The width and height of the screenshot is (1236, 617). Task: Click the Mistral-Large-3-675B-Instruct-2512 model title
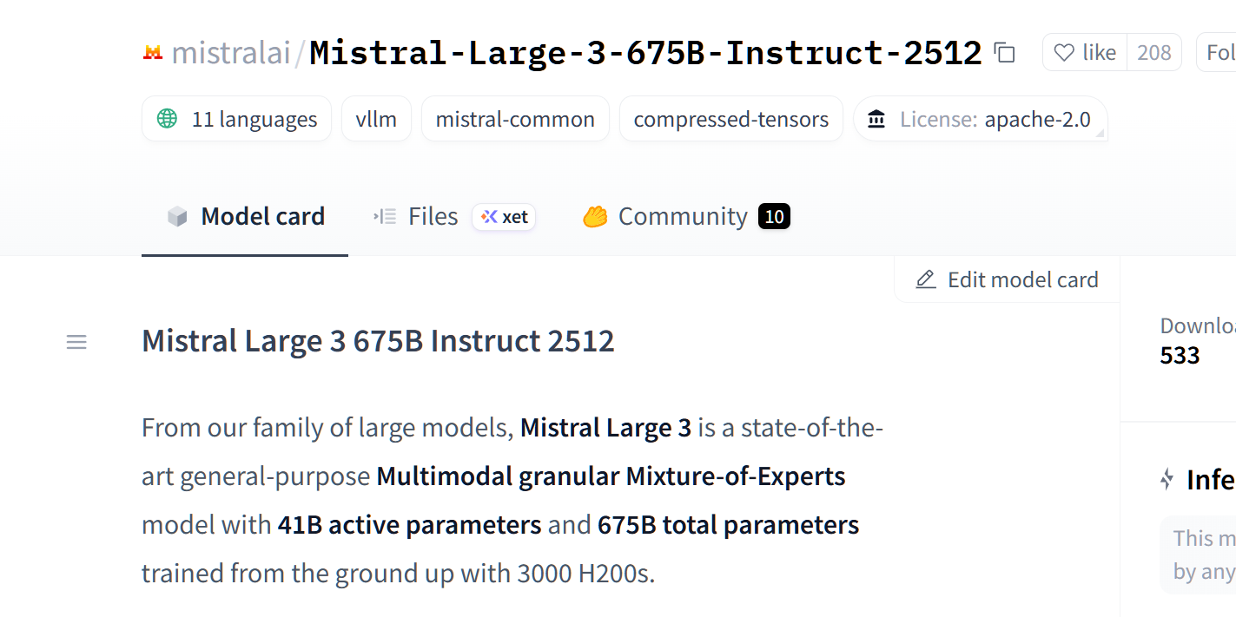pos(646,53)
